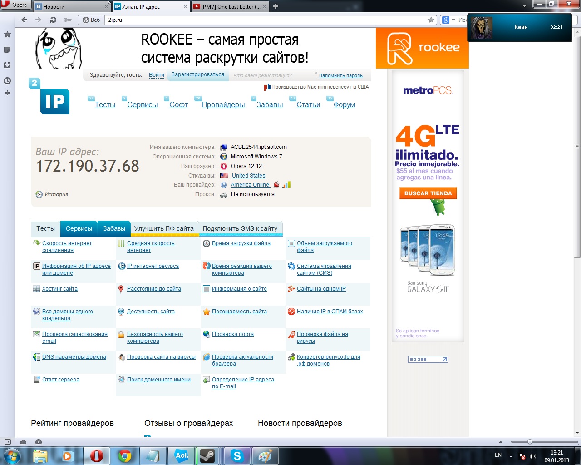Click the volume speaker tray icon
Image resolution: width=581 pixels, height=465 pixels.
(x=533, y=456)
